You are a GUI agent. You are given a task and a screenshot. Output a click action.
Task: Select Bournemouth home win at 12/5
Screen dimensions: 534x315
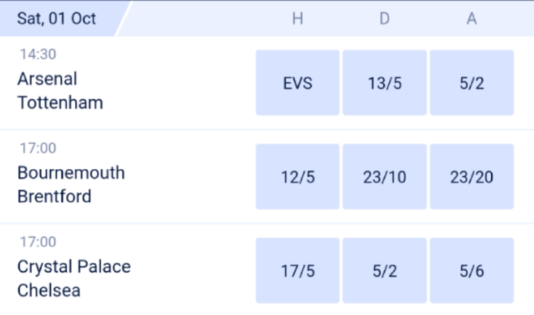coord(297,177)
